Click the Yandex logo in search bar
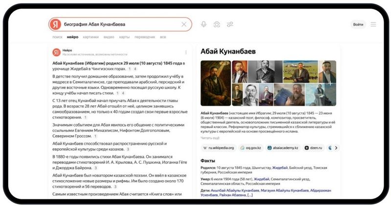The height and width of the screenshot is (206, 391). coord(55,24)
